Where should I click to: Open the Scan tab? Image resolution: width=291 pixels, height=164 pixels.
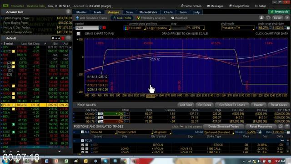click(x=129, y=12)
